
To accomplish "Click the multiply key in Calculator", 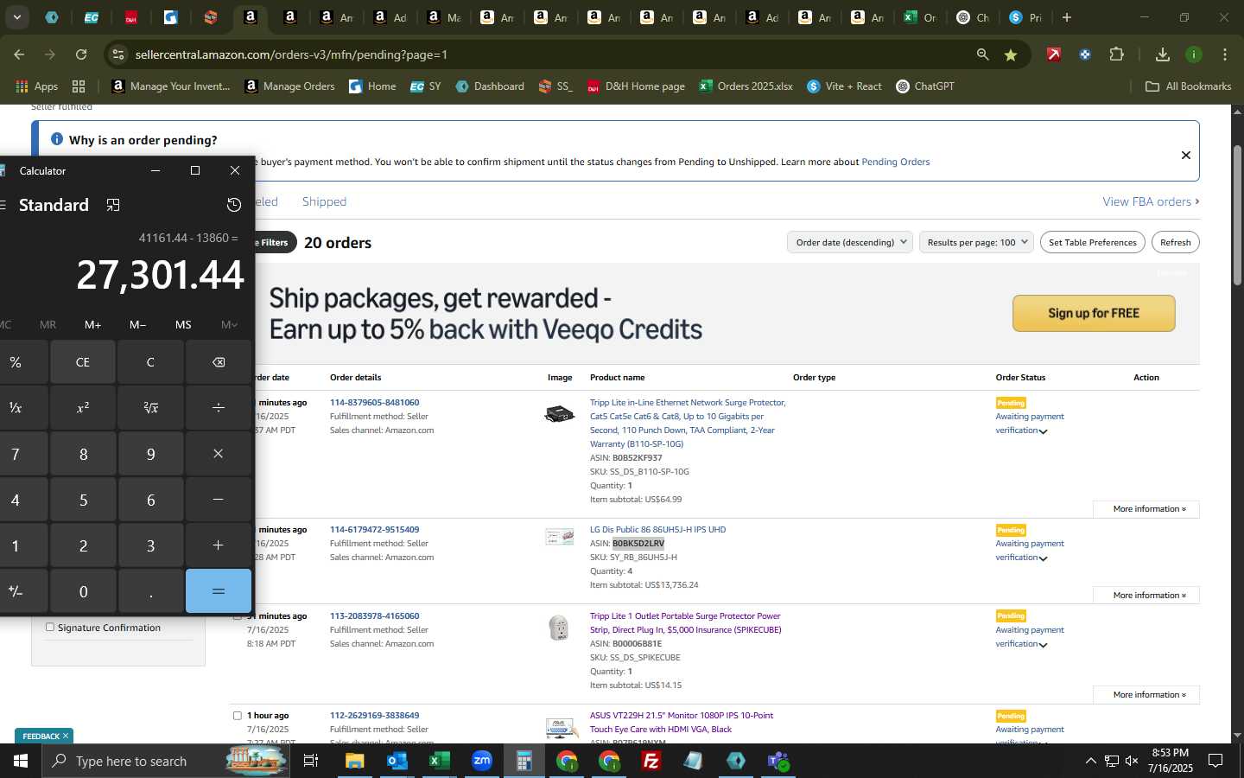I will coord(219,454).
